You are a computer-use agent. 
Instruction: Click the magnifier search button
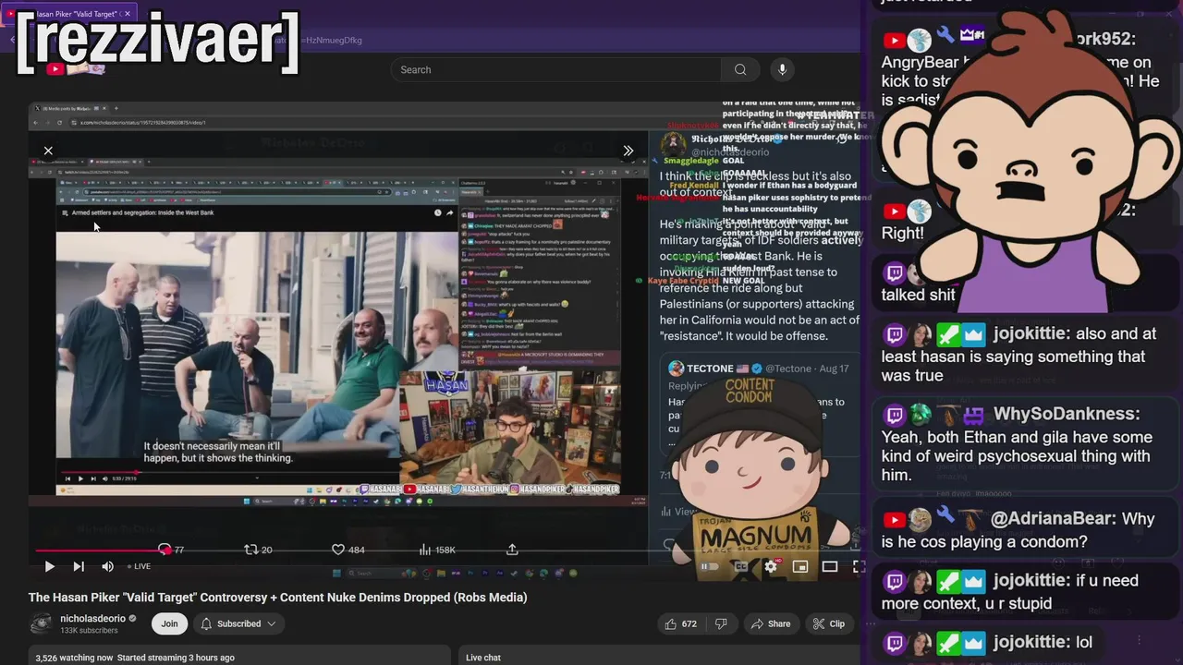click(x=740, y=69)
